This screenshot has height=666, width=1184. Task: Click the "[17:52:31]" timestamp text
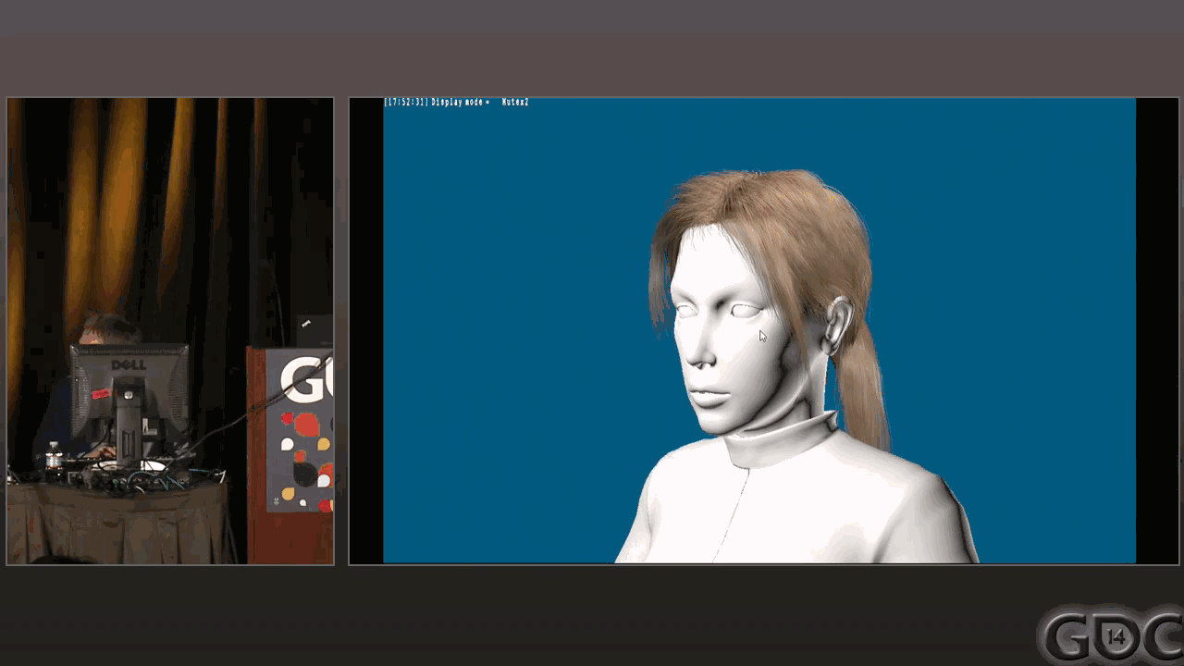(x=406, y=102)
